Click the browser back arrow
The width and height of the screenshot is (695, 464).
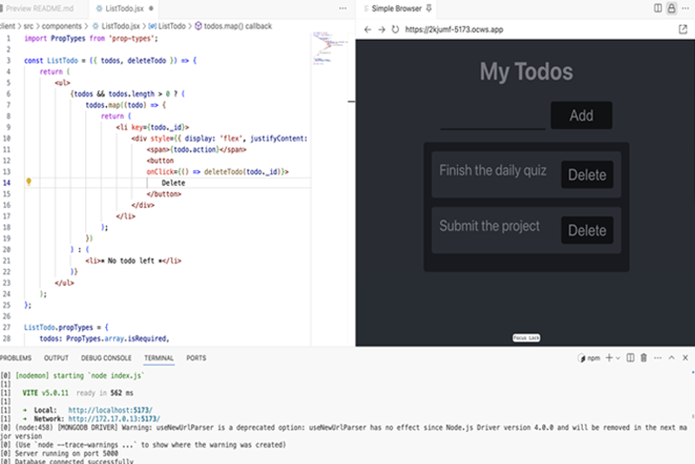point(366,30)
